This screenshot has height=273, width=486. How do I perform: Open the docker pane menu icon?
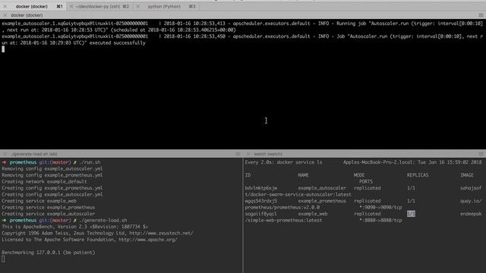(x=481, y=15)
